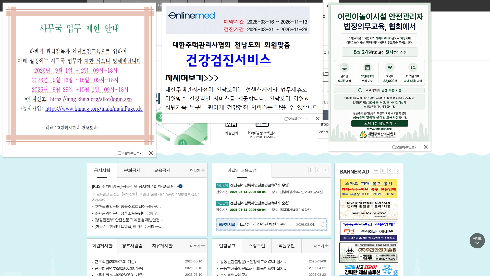Open the khmagj.org mainPage.do link

(x=94, y=109)
